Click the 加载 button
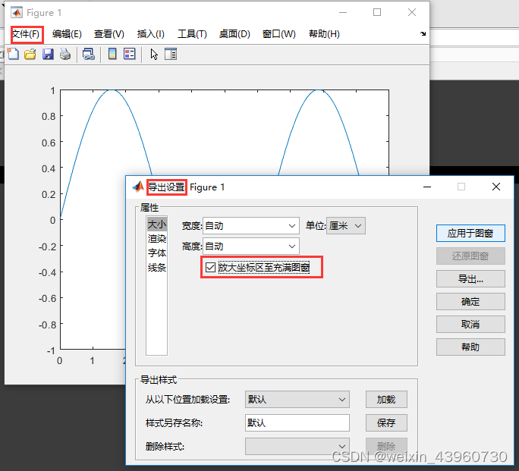The image size is (519, 471). pyautogui.click(x=386, y=399)
